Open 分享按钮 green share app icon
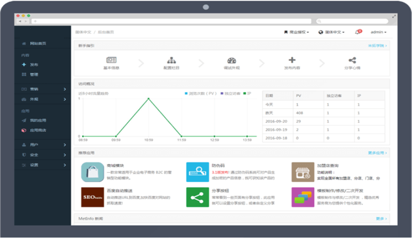This screenshot has height=239, width=412. (198, 197)
